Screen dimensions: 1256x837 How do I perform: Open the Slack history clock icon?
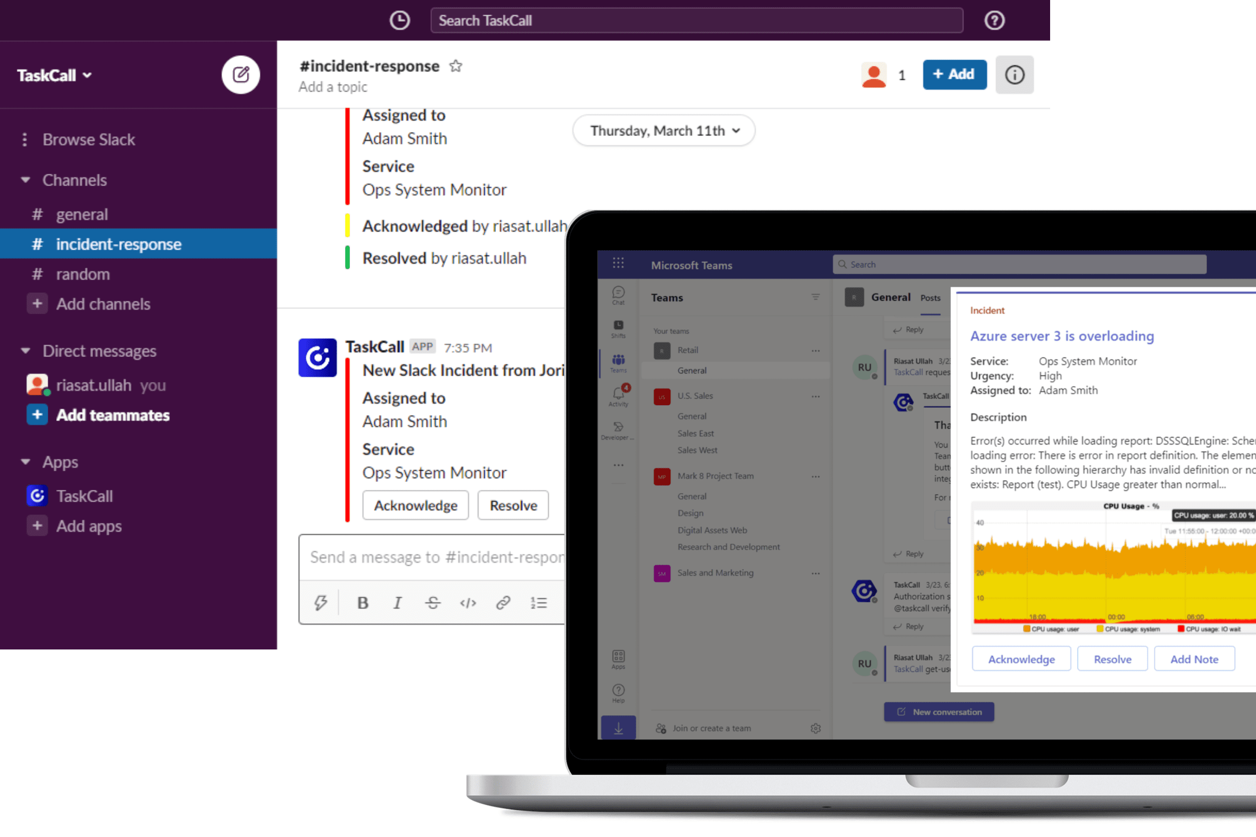[x=399, y=20]
